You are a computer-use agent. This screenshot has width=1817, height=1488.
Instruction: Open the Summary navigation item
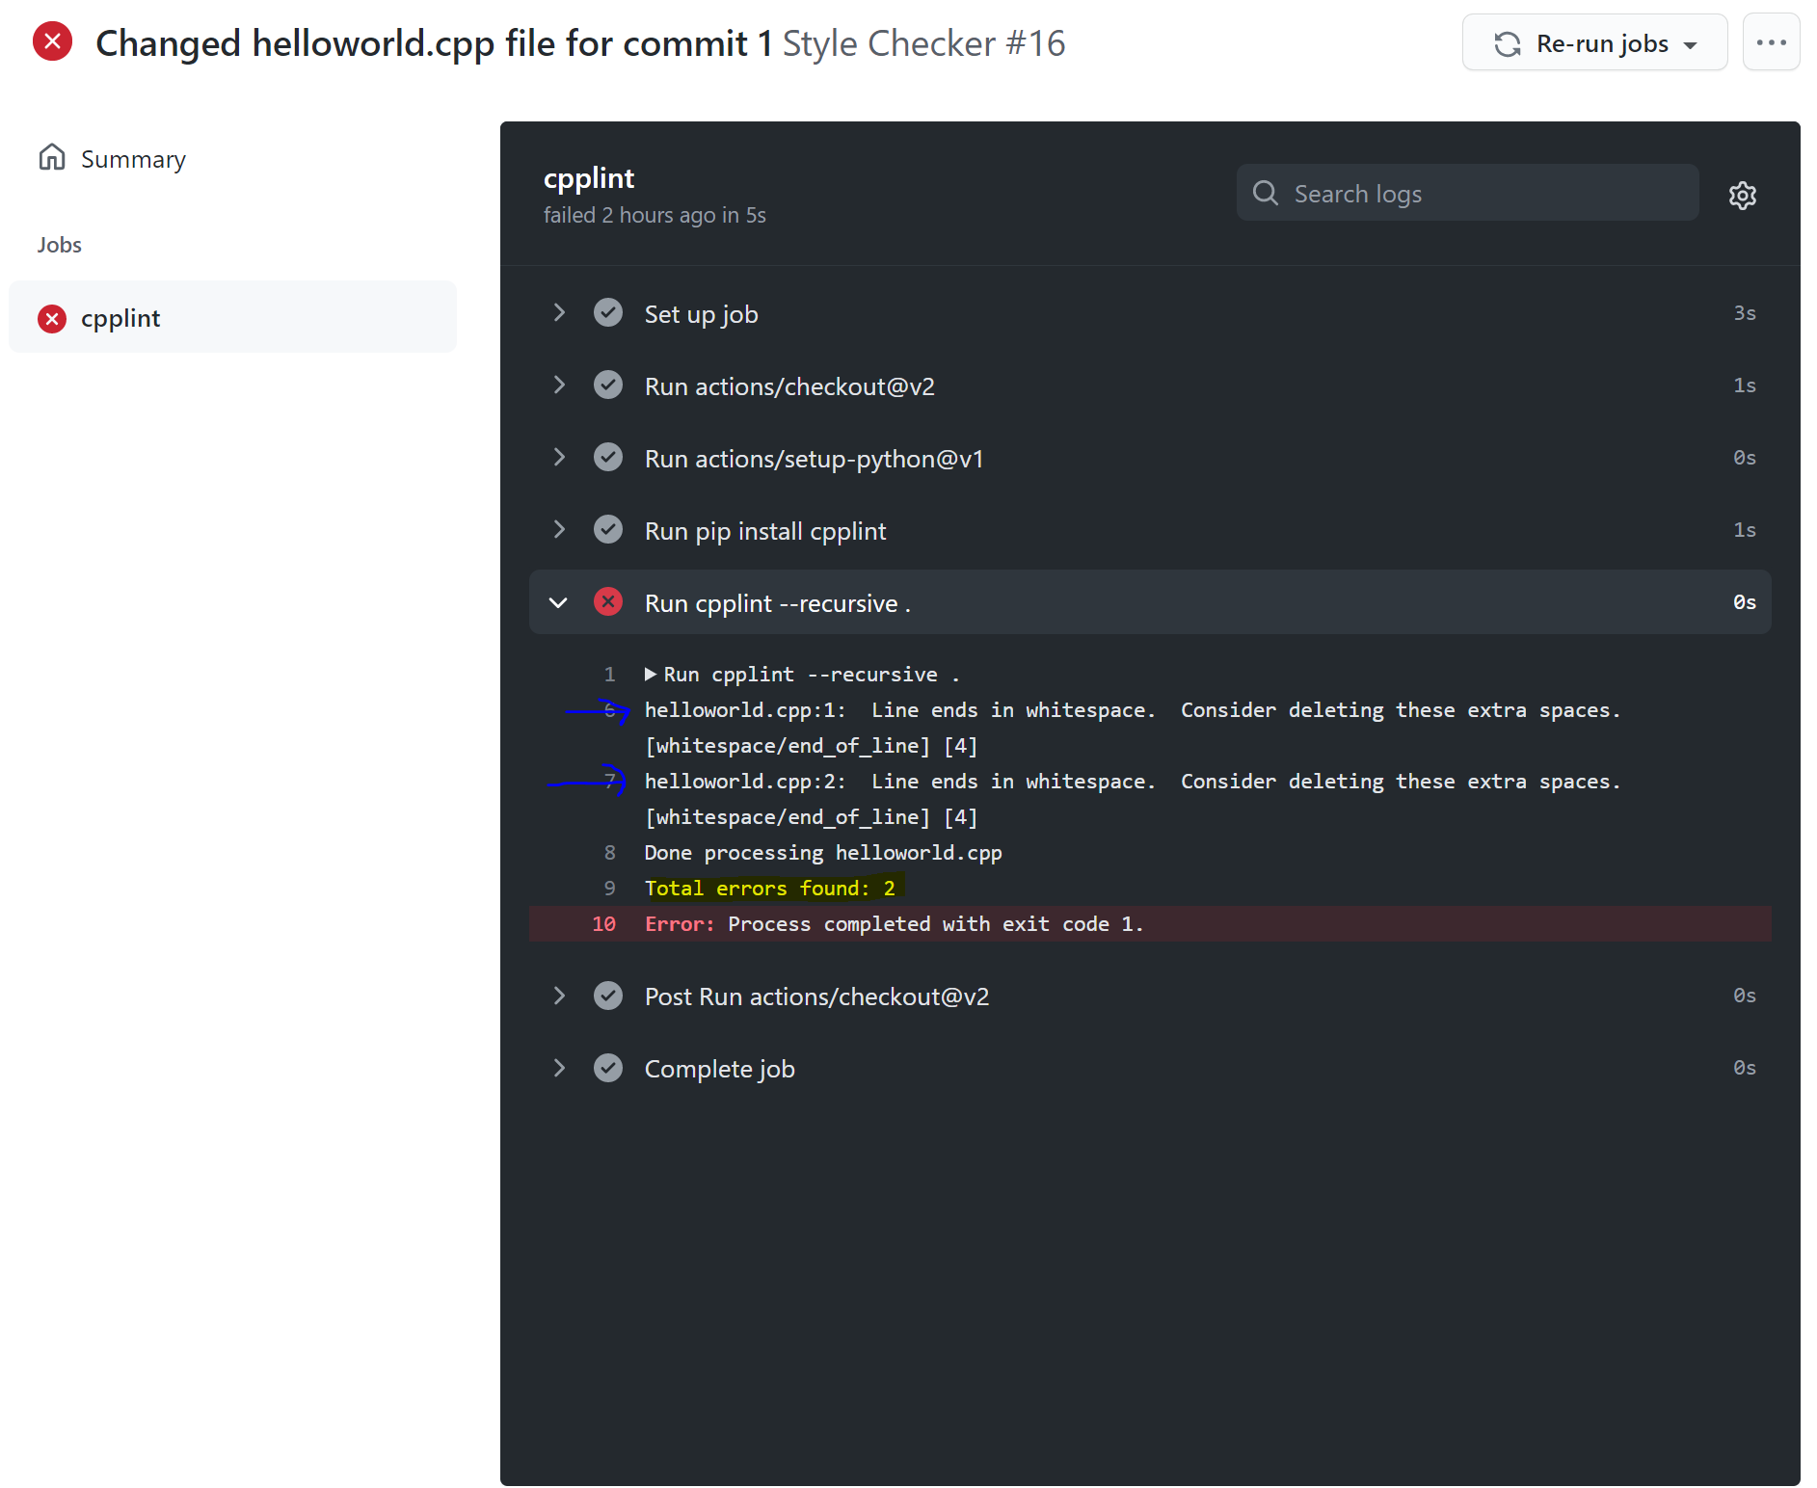pos(133,158)
